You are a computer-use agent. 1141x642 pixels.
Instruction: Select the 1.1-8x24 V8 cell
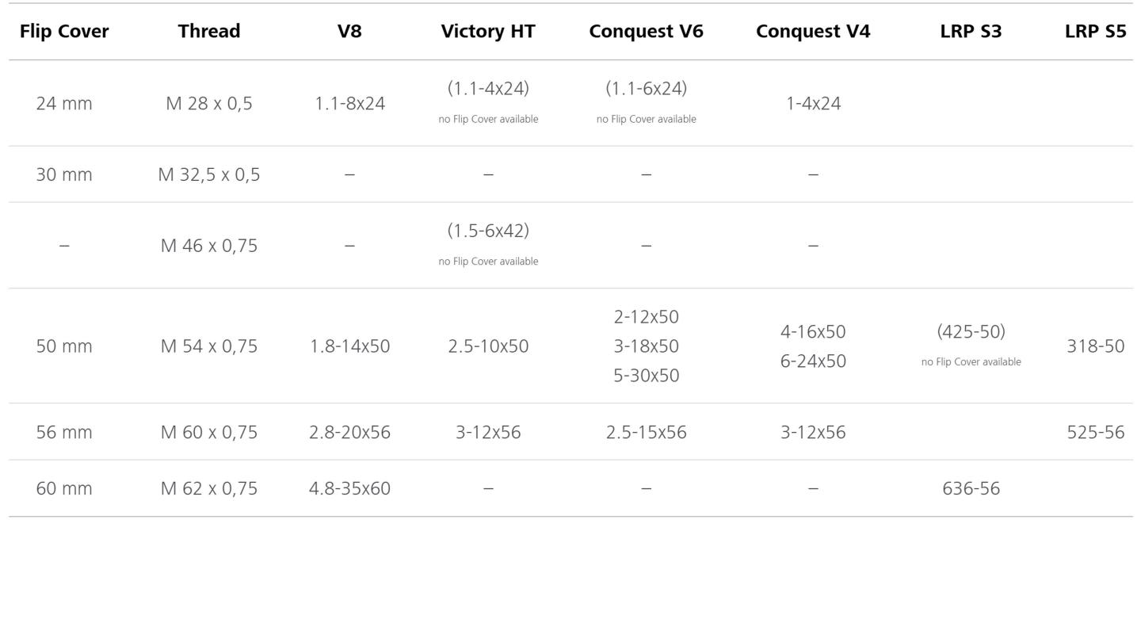point(349,104)
